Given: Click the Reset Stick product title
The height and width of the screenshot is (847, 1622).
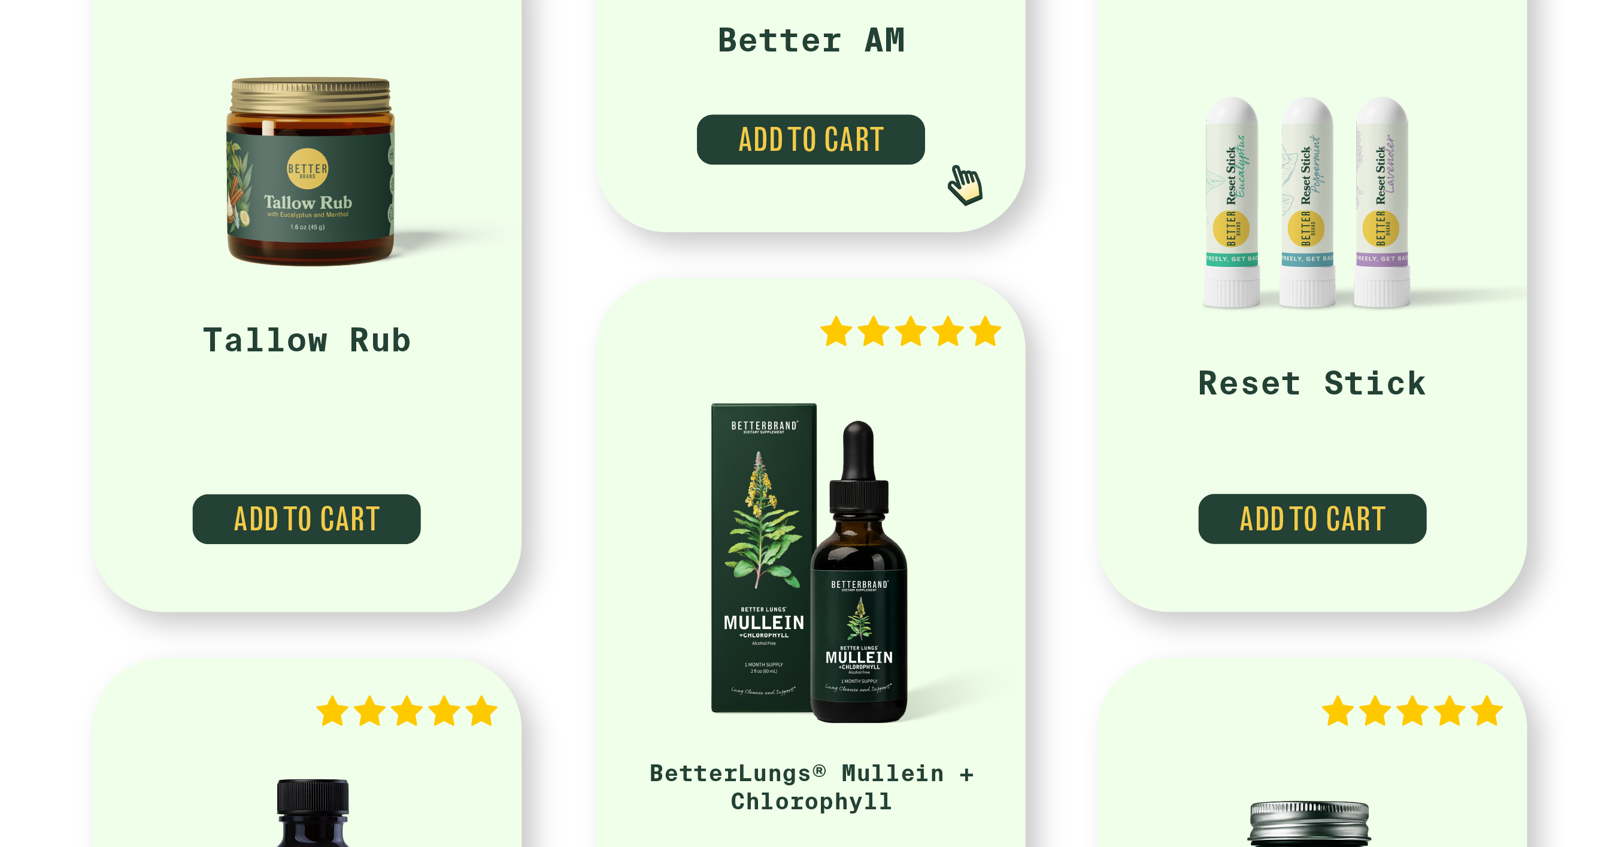Looking at the screenshot, I should coord(1312,383).
